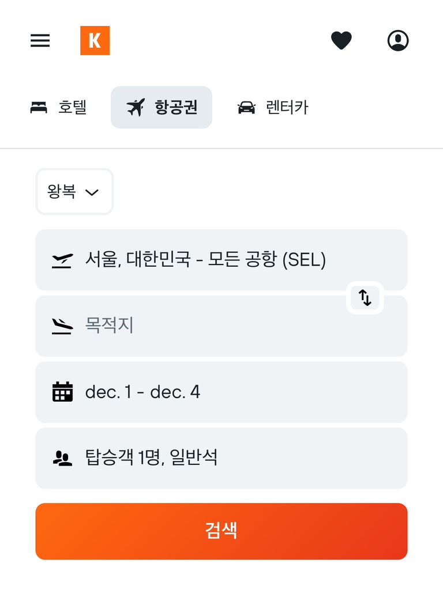Switch to the 호텔 tab
This screenshot has width=443, height=590.
click(x=72, y=108)
